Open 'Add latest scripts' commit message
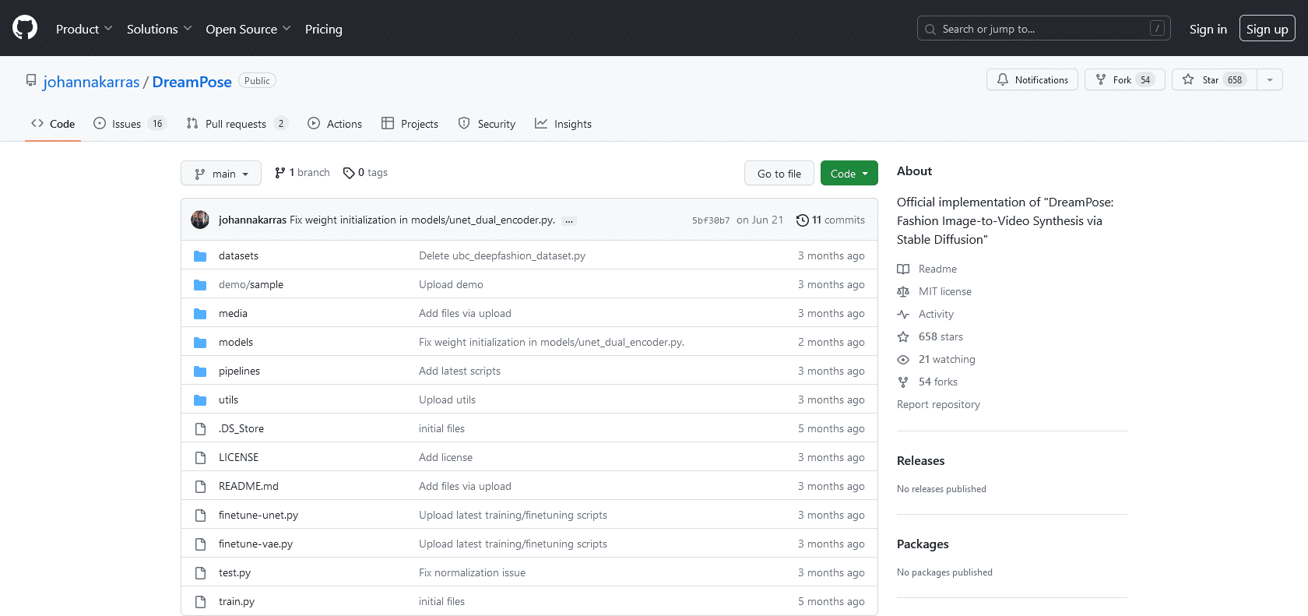1308x616 pixels. (x=459, y=371)
